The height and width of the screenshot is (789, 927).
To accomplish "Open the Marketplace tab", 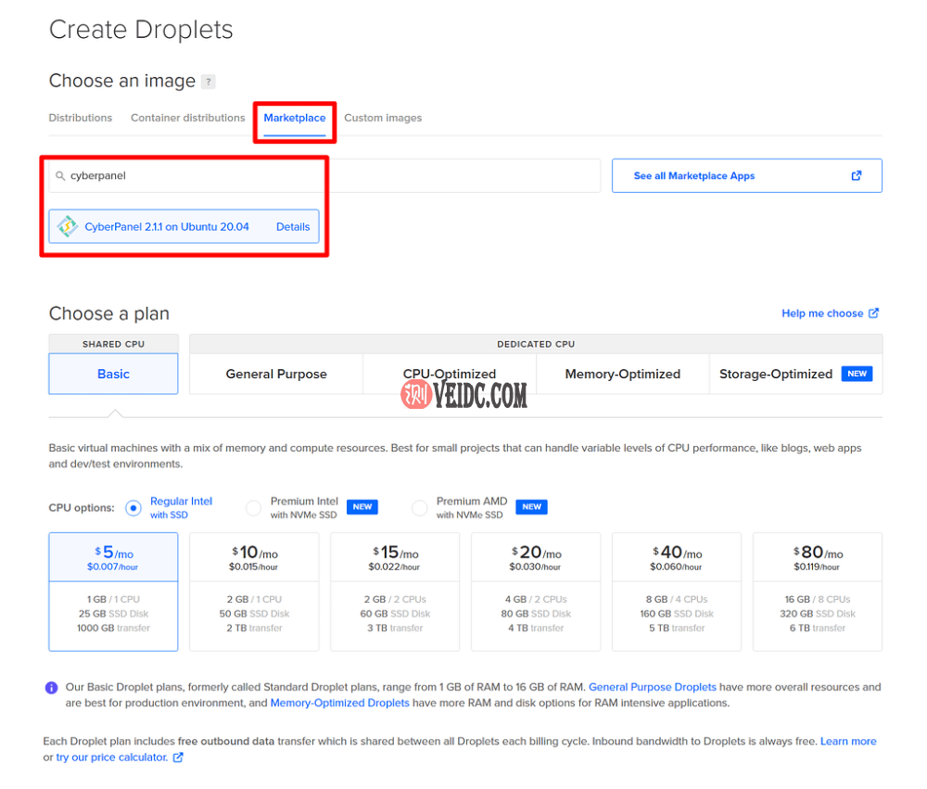I will tap(295, 118).
